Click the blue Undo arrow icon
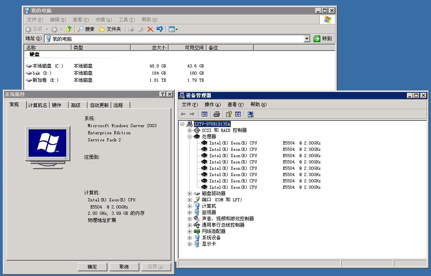Viewport: 431px width, 276px height. [x=159, y=29]
